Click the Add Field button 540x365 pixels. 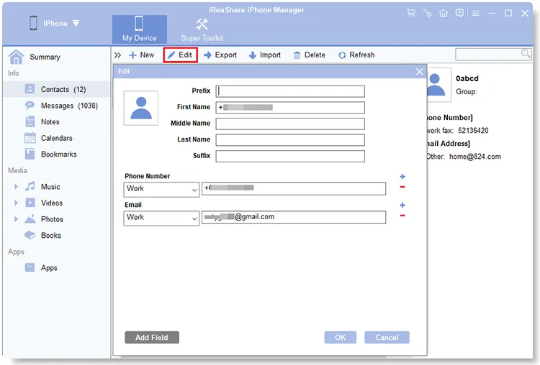(152, 338)
